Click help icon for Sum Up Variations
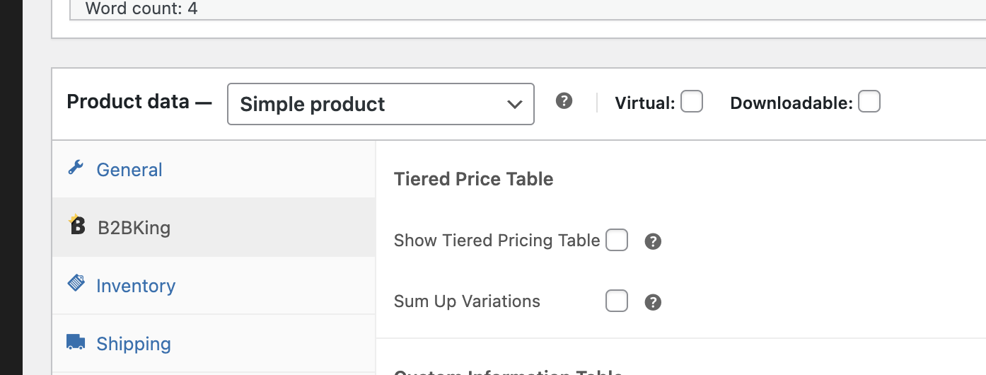This screenshot has height=375, width=986. click(653, 303)
